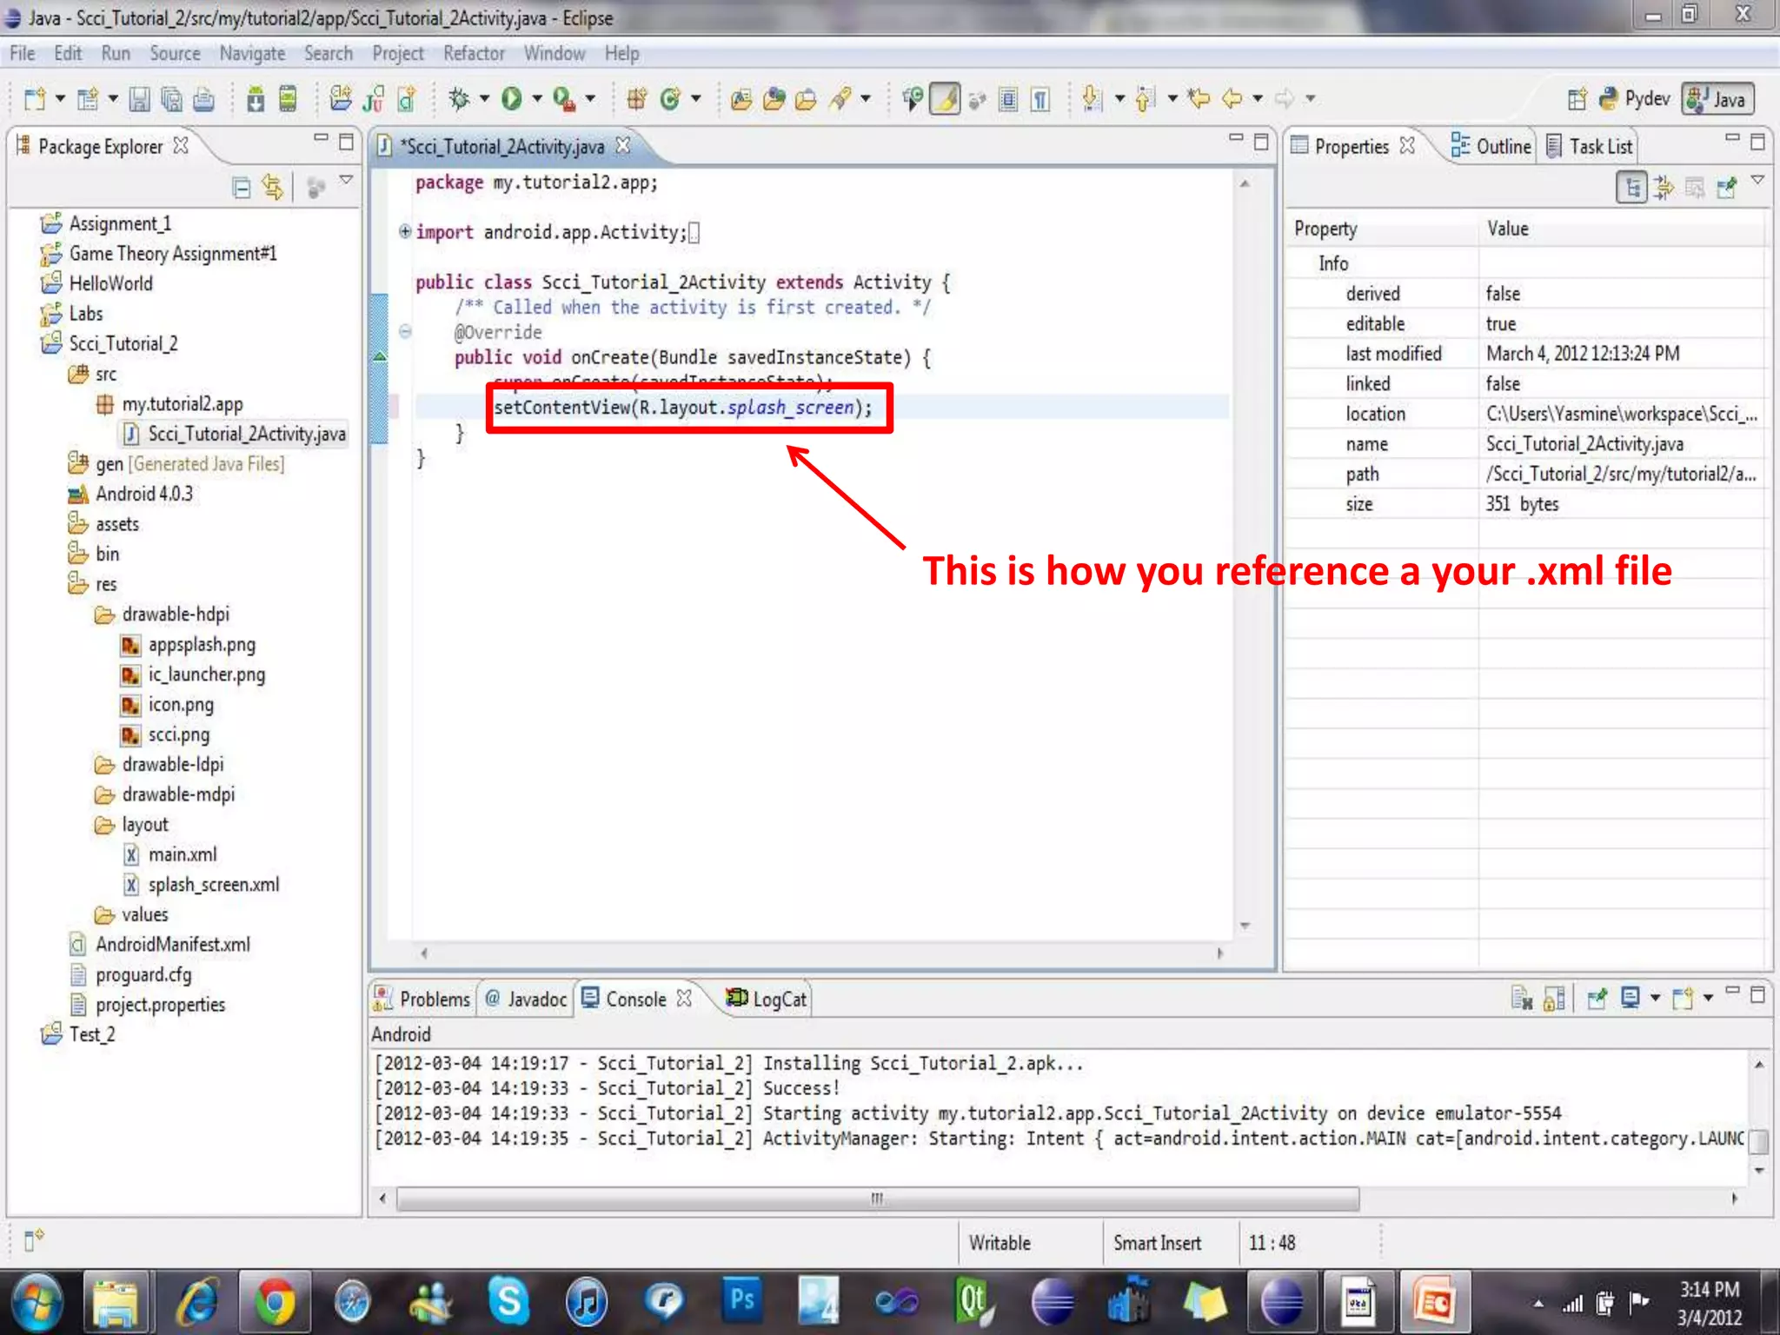Click the Save All toolbar icon
This screenshot has width=1780, height=1335.
171,100
